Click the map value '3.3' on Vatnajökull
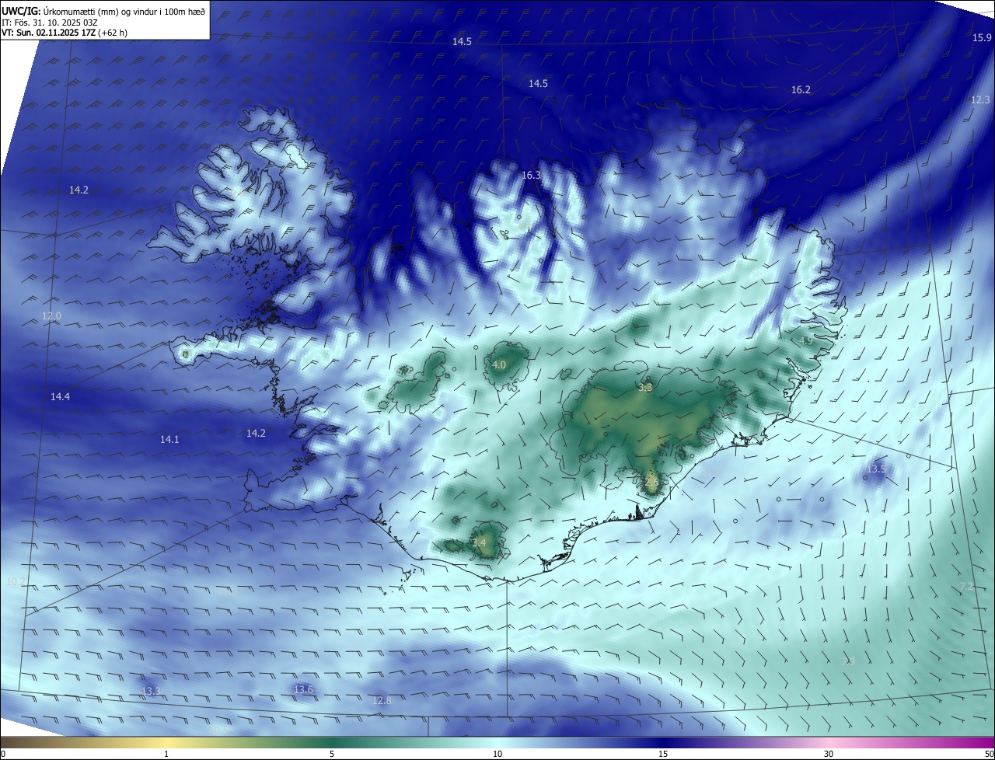The image size is (995, 760). point(645,387)
